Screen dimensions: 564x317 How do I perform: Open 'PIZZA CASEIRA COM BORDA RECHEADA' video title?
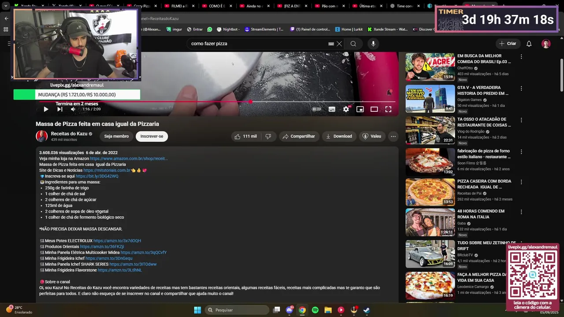(483, 184)
